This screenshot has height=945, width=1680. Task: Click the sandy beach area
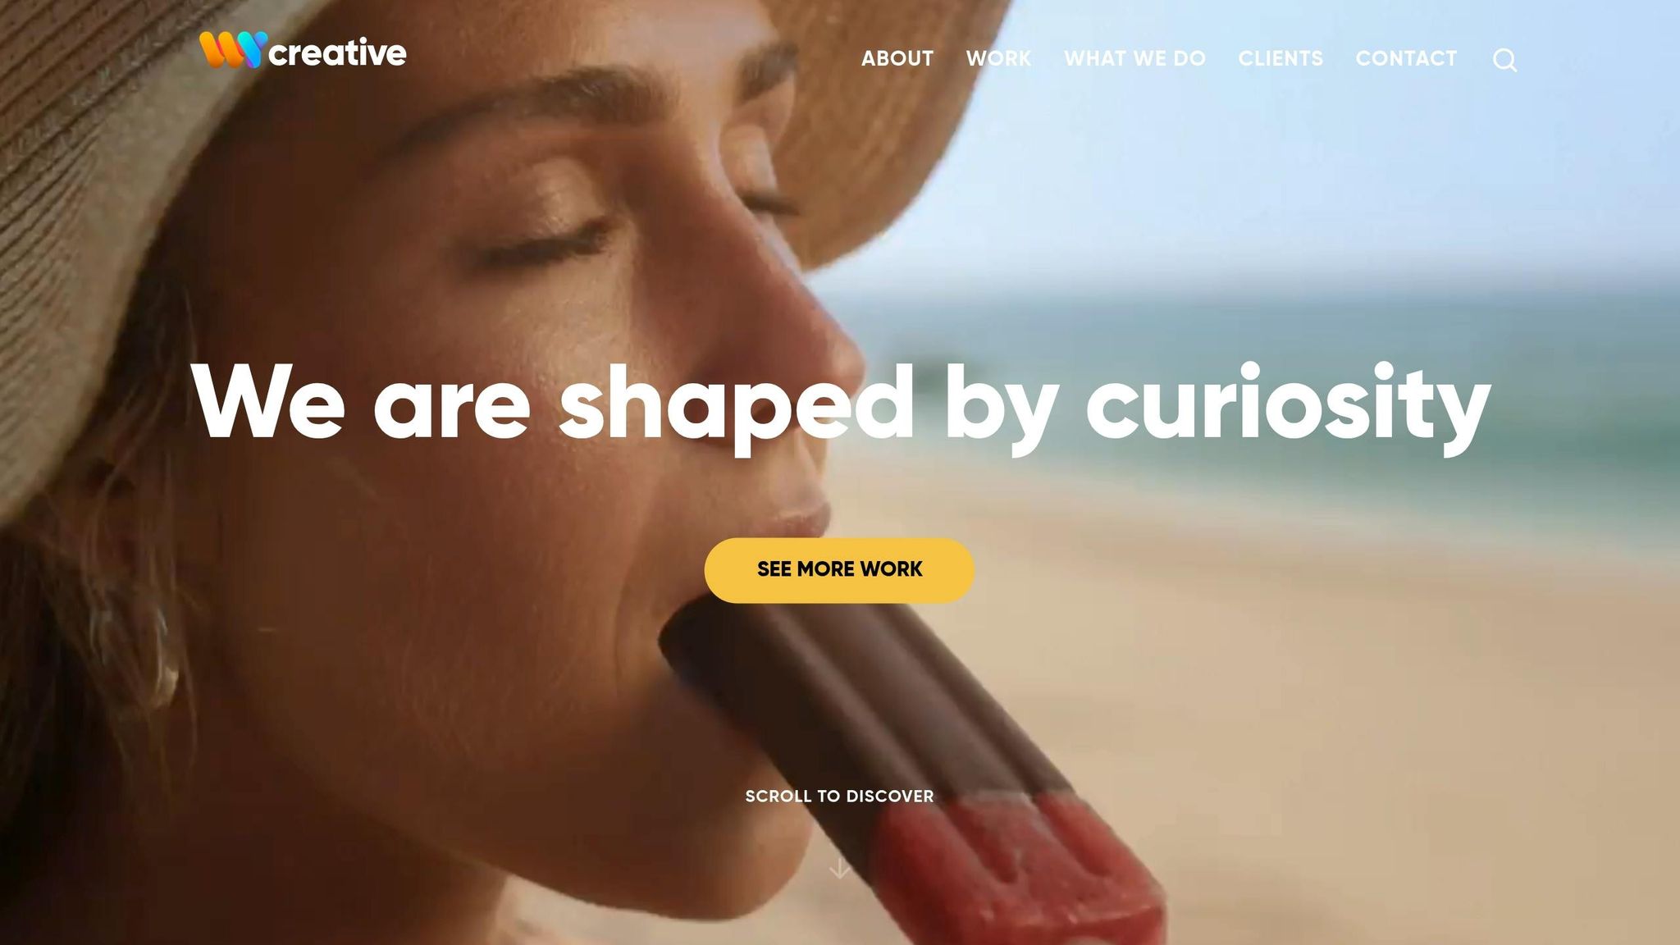click(x=1354, y=656)
